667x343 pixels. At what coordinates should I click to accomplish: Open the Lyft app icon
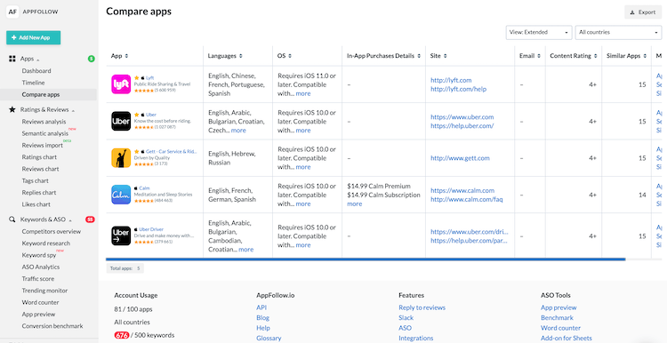pos(121,84)
